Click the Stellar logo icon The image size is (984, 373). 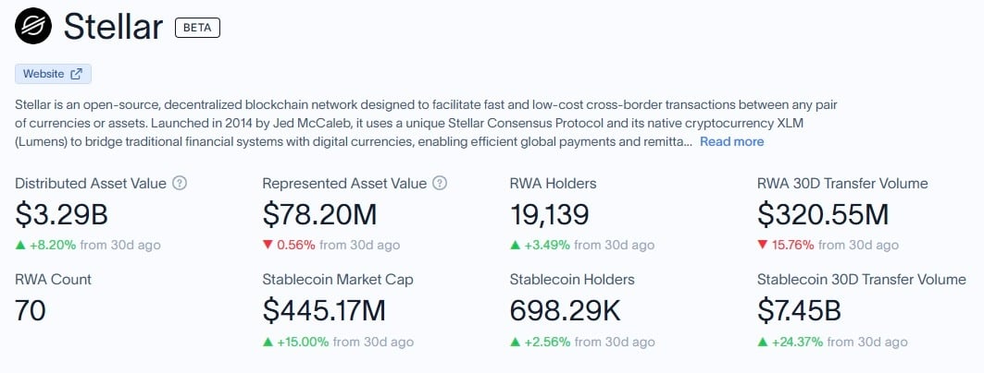(33, 26)
